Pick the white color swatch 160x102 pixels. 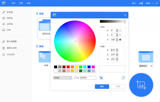[56, 71]
